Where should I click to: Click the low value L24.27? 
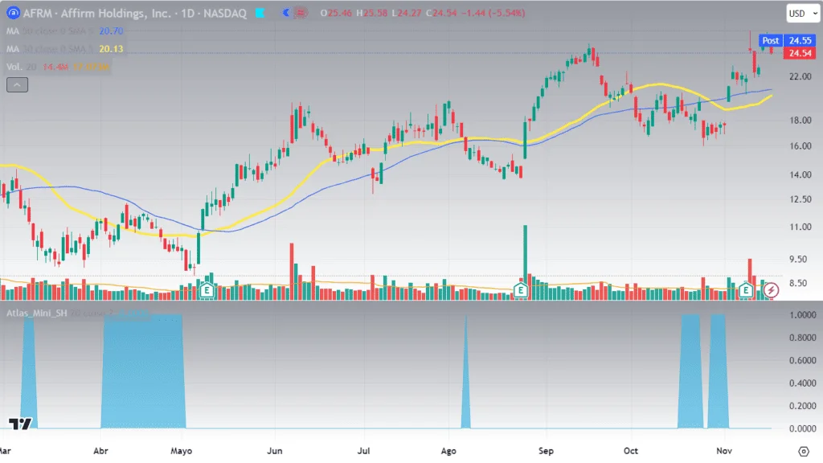tap(406, 13)
